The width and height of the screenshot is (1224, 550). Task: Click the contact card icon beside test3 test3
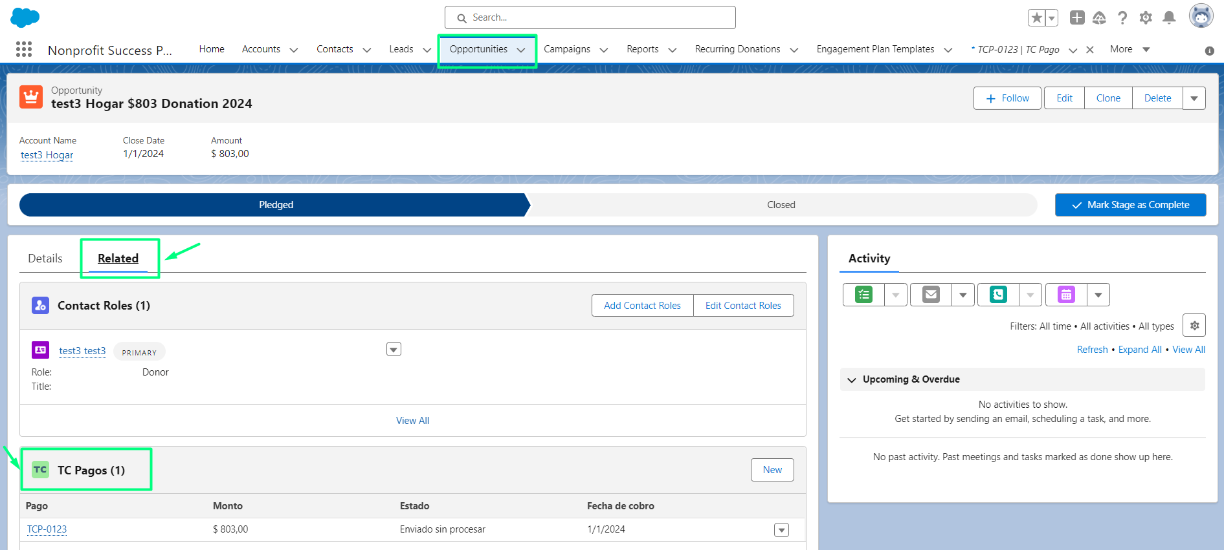[40, 350]
